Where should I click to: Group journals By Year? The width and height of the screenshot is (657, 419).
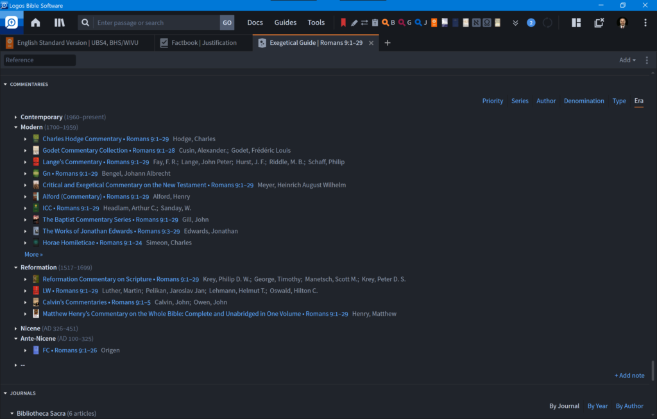point(597,406)
